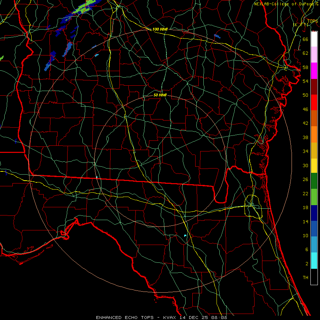Click the '50 NMI' range ring label
Screen dimensions: 320x320
[160, 95]
